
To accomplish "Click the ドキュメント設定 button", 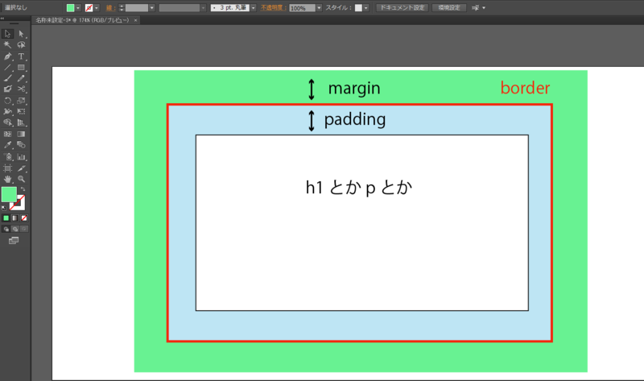I will pos(402,8).
